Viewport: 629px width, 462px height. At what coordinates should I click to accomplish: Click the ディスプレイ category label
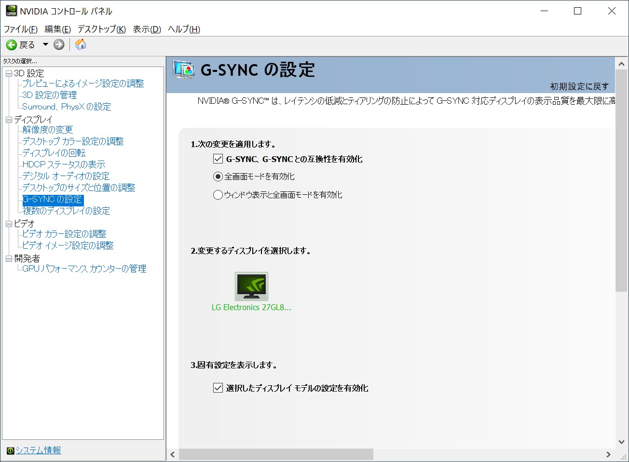[x=33, y=120]
